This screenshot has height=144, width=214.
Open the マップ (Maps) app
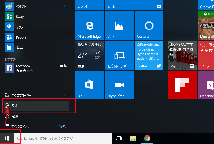coord(37,27)
